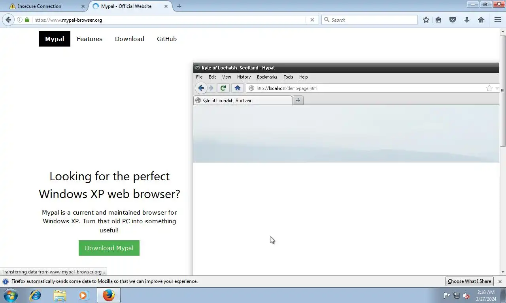Screen dimensions: 506x303
Task: Select Kyle of Lochalsh, Scotland tab in demo
Action: pos(243,100)
